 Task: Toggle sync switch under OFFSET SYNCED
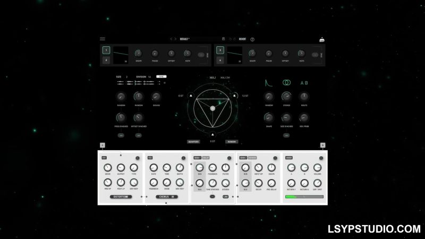[x=139, y=135]
